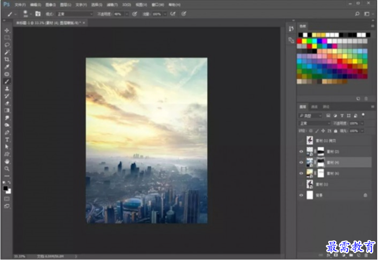Filter layers by type layers
Screen dimensions: 378x260
click(x=342, y=116)
